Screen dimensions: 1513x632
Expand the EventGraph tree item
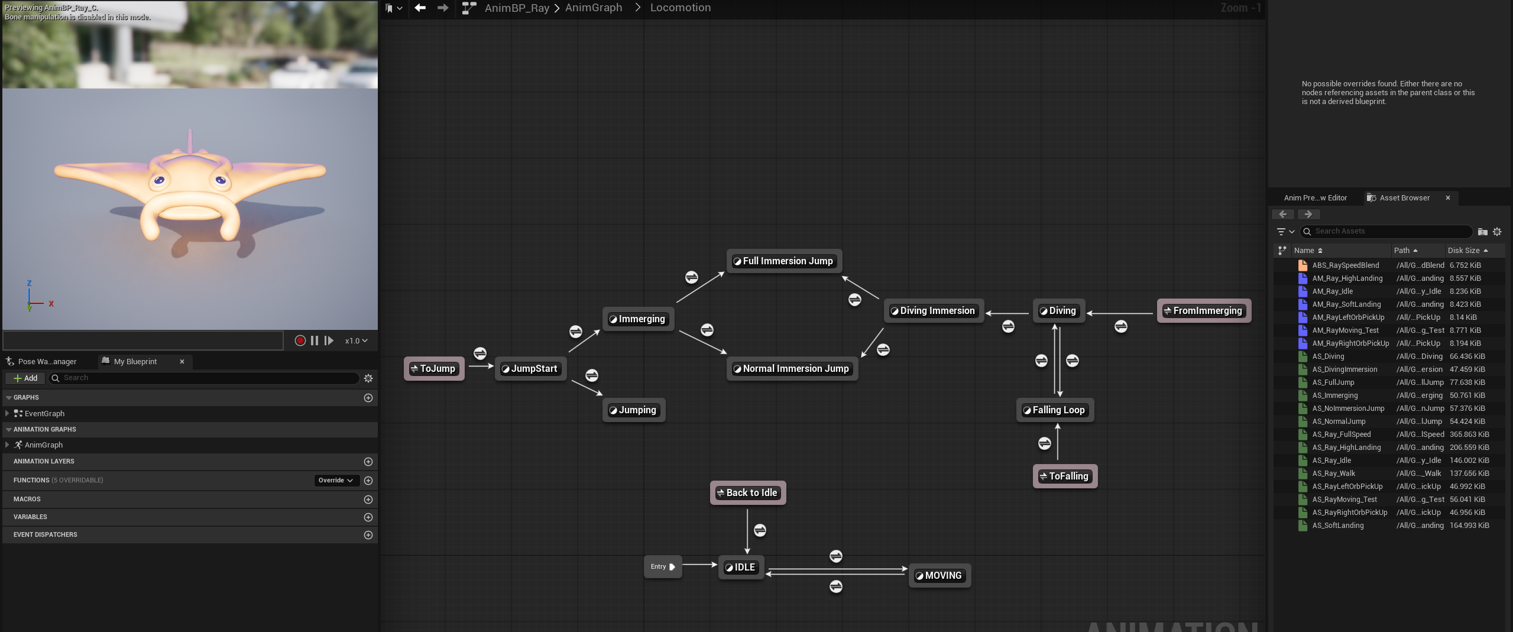click(7, 414)
